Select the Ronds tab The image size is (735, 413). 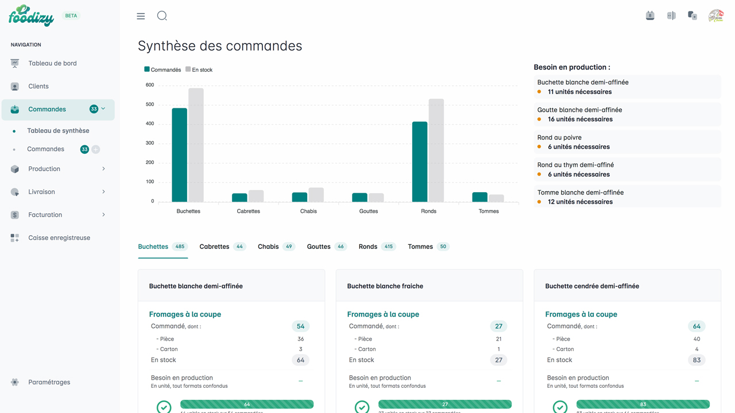(368, 247)
